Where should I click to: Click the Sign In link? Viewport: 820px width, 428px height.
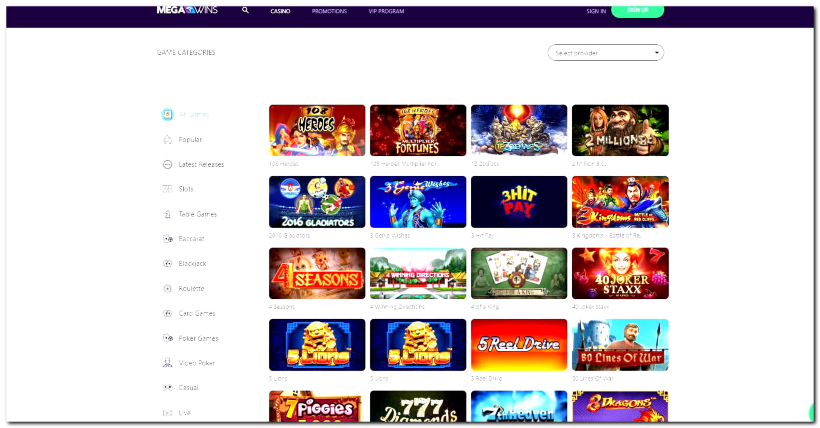point(596,11)
